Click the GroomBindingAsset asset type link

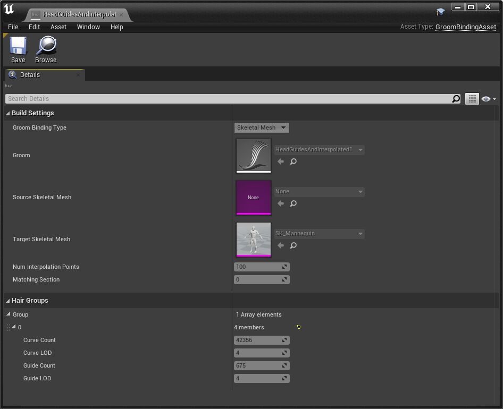[465, 27]
